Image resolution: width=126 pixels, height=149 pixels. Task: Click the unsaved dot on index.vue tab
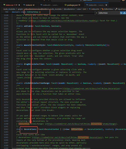click(x=19, y=5)
